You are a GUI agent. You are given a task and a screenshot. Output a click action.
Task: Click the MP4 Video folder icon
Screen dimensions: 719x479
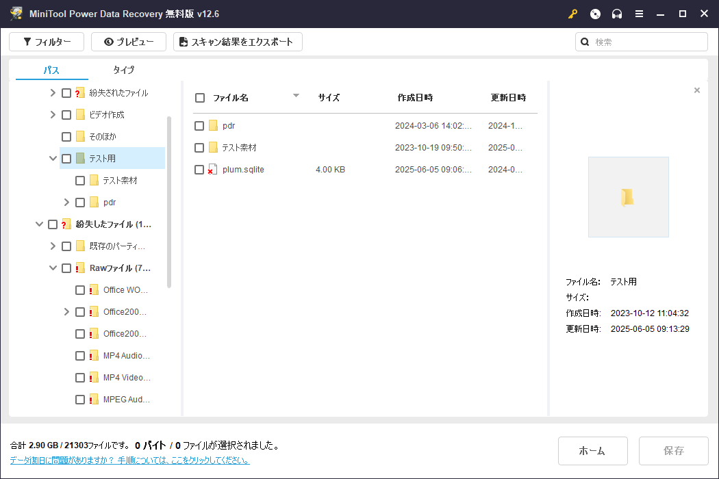point(94,378)
